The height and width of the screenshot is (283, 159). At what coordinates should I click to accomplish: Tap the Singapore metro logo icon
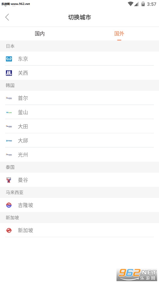tap(9, 230)
